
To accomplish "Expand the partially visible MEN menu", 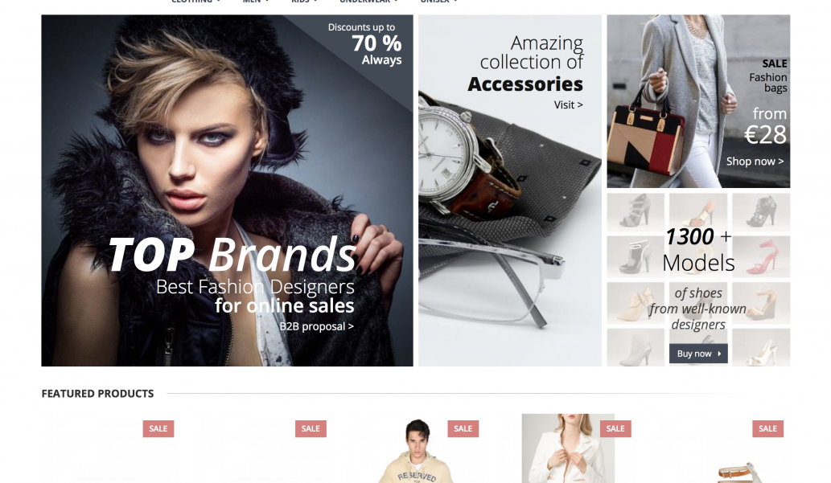I will 256,2.
